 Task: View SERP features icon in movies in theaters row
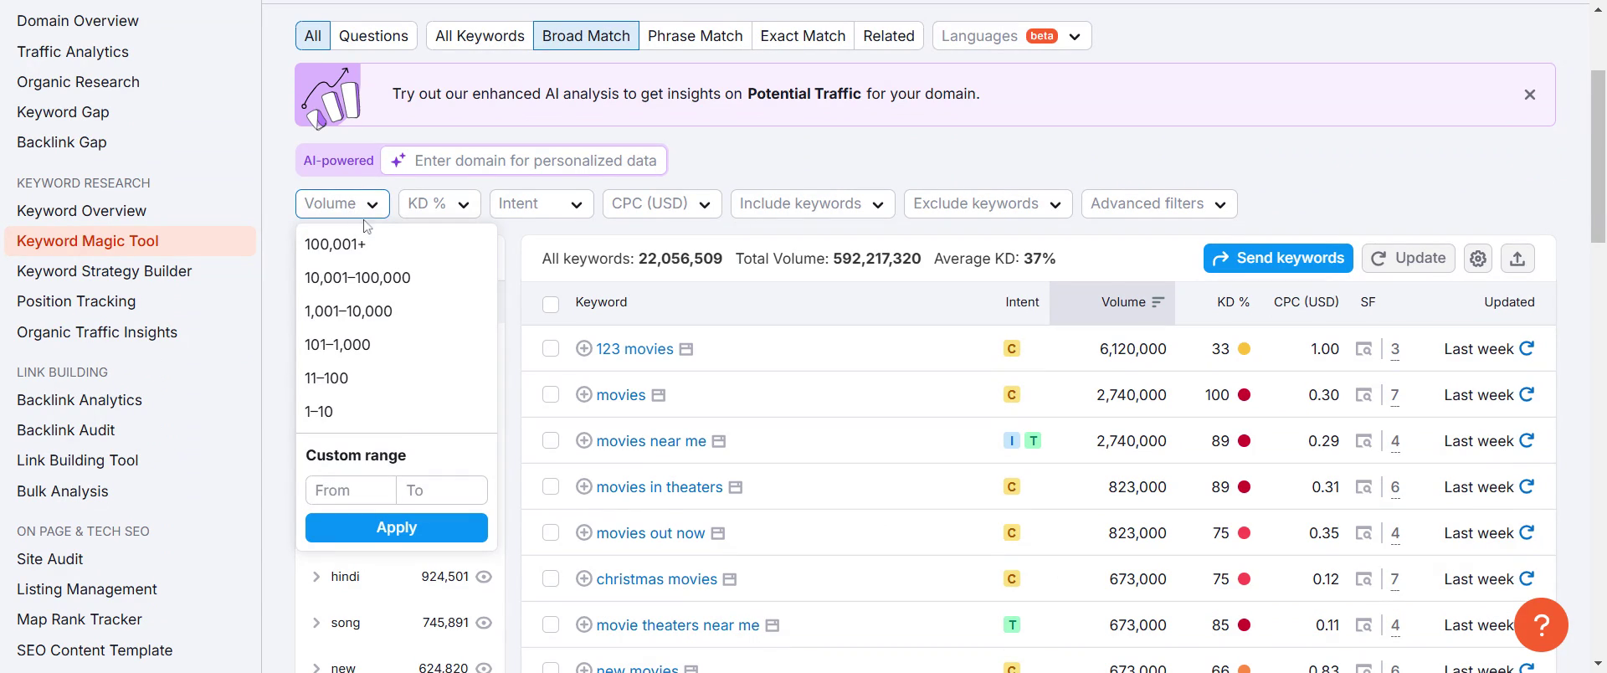1364,487
